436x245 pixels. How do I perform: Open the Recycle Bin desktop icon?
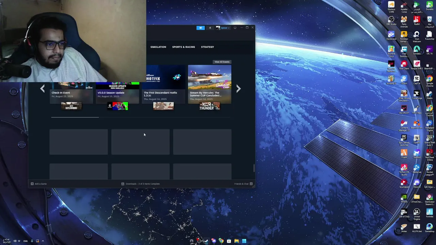point(430,22)
